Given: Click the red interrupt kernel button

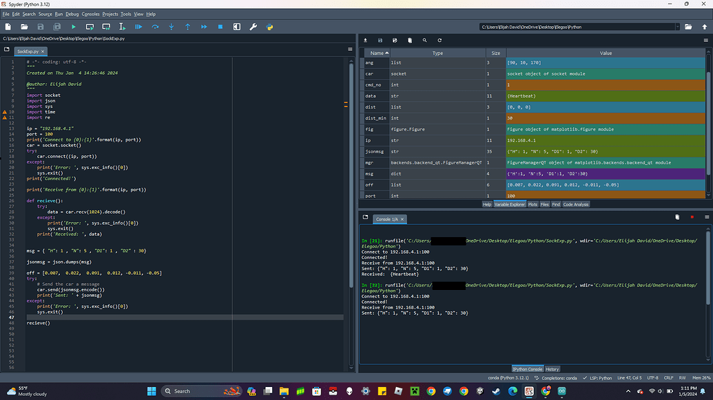Looking at the screenshot, I should 692,217.
